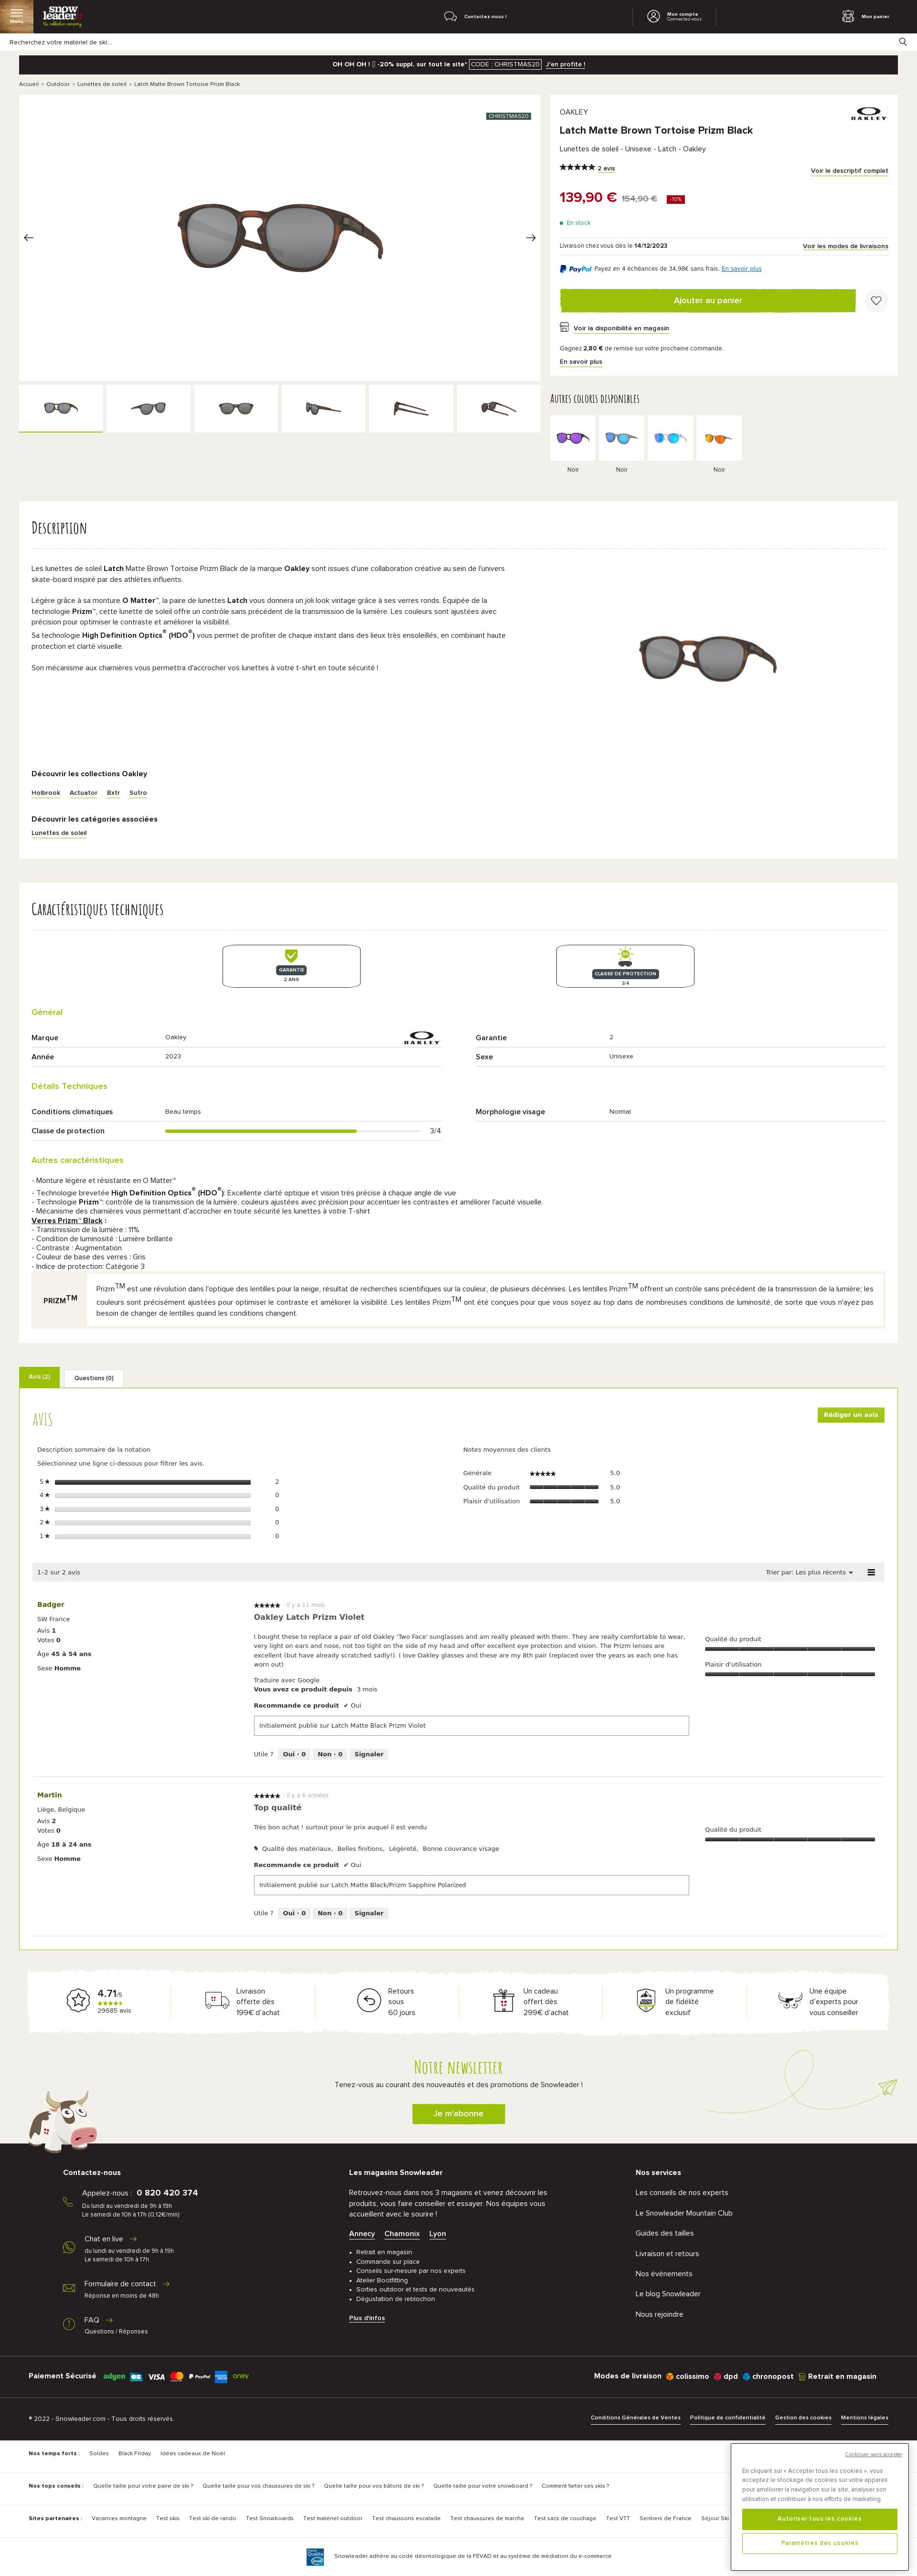Filter reviews by 5 star row
The width and height of the screenshot is (917, 2576).
(159, 1482)
